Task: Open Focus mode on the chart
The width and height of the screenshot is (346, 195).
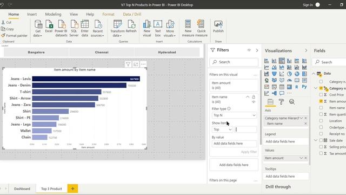Action: pyautogui.click(x=136, y=64)
